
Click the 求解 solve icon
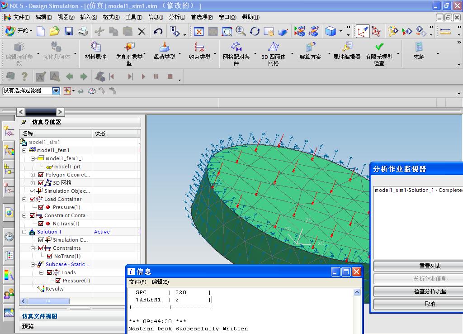(419, 47)
